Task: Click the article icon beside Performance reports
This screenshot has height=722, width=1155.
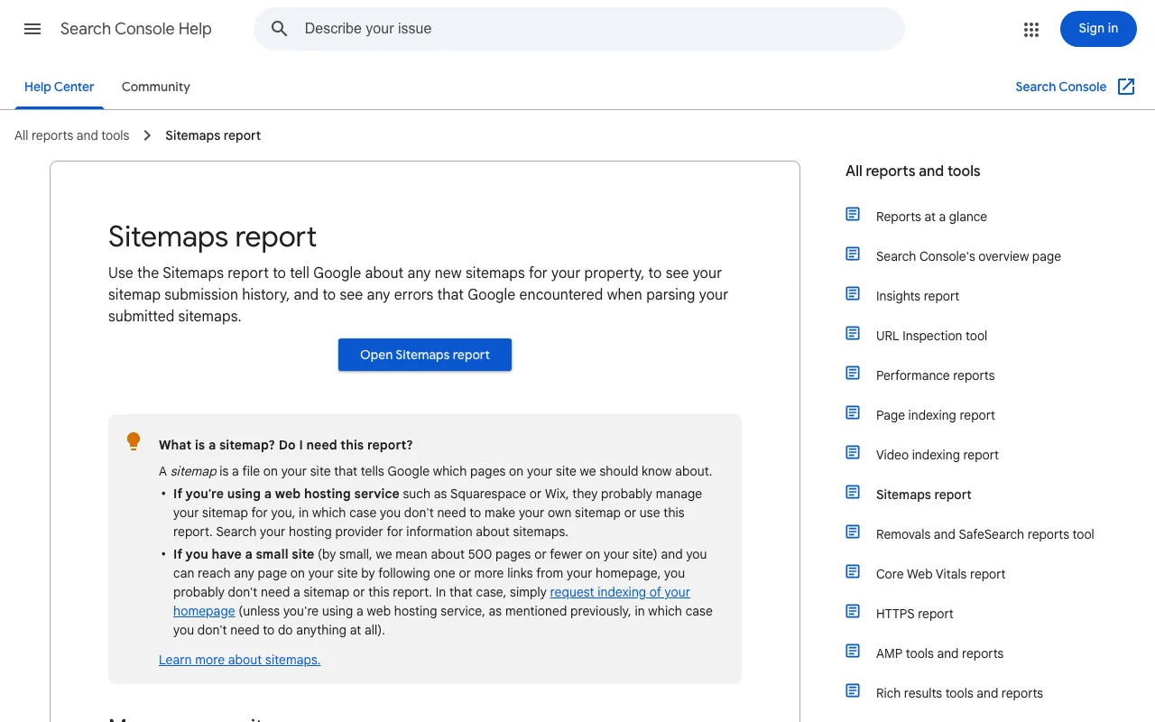Action: tap(853, 374)
